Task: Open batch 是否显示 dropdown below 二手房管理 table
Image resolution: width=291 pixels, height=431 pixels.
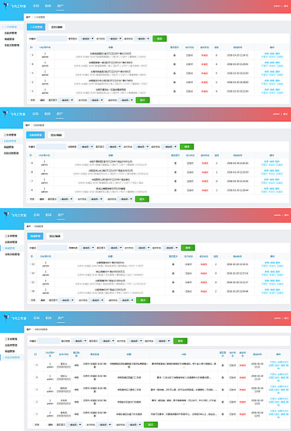Action: click(66, 100)
